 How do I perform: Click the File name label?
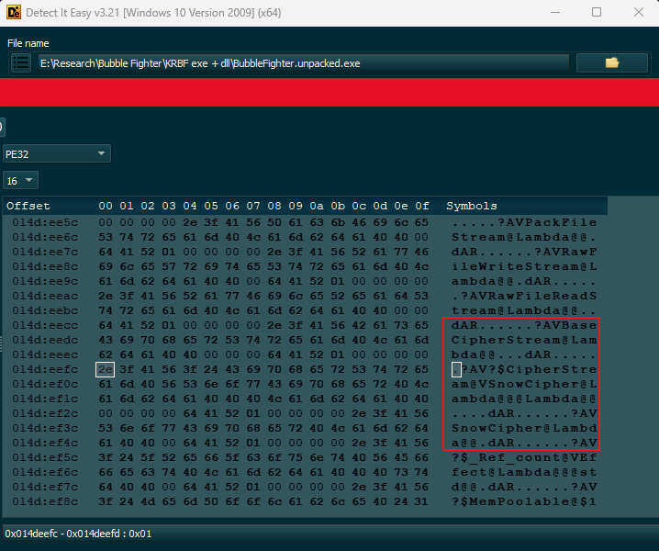(28, 43)
